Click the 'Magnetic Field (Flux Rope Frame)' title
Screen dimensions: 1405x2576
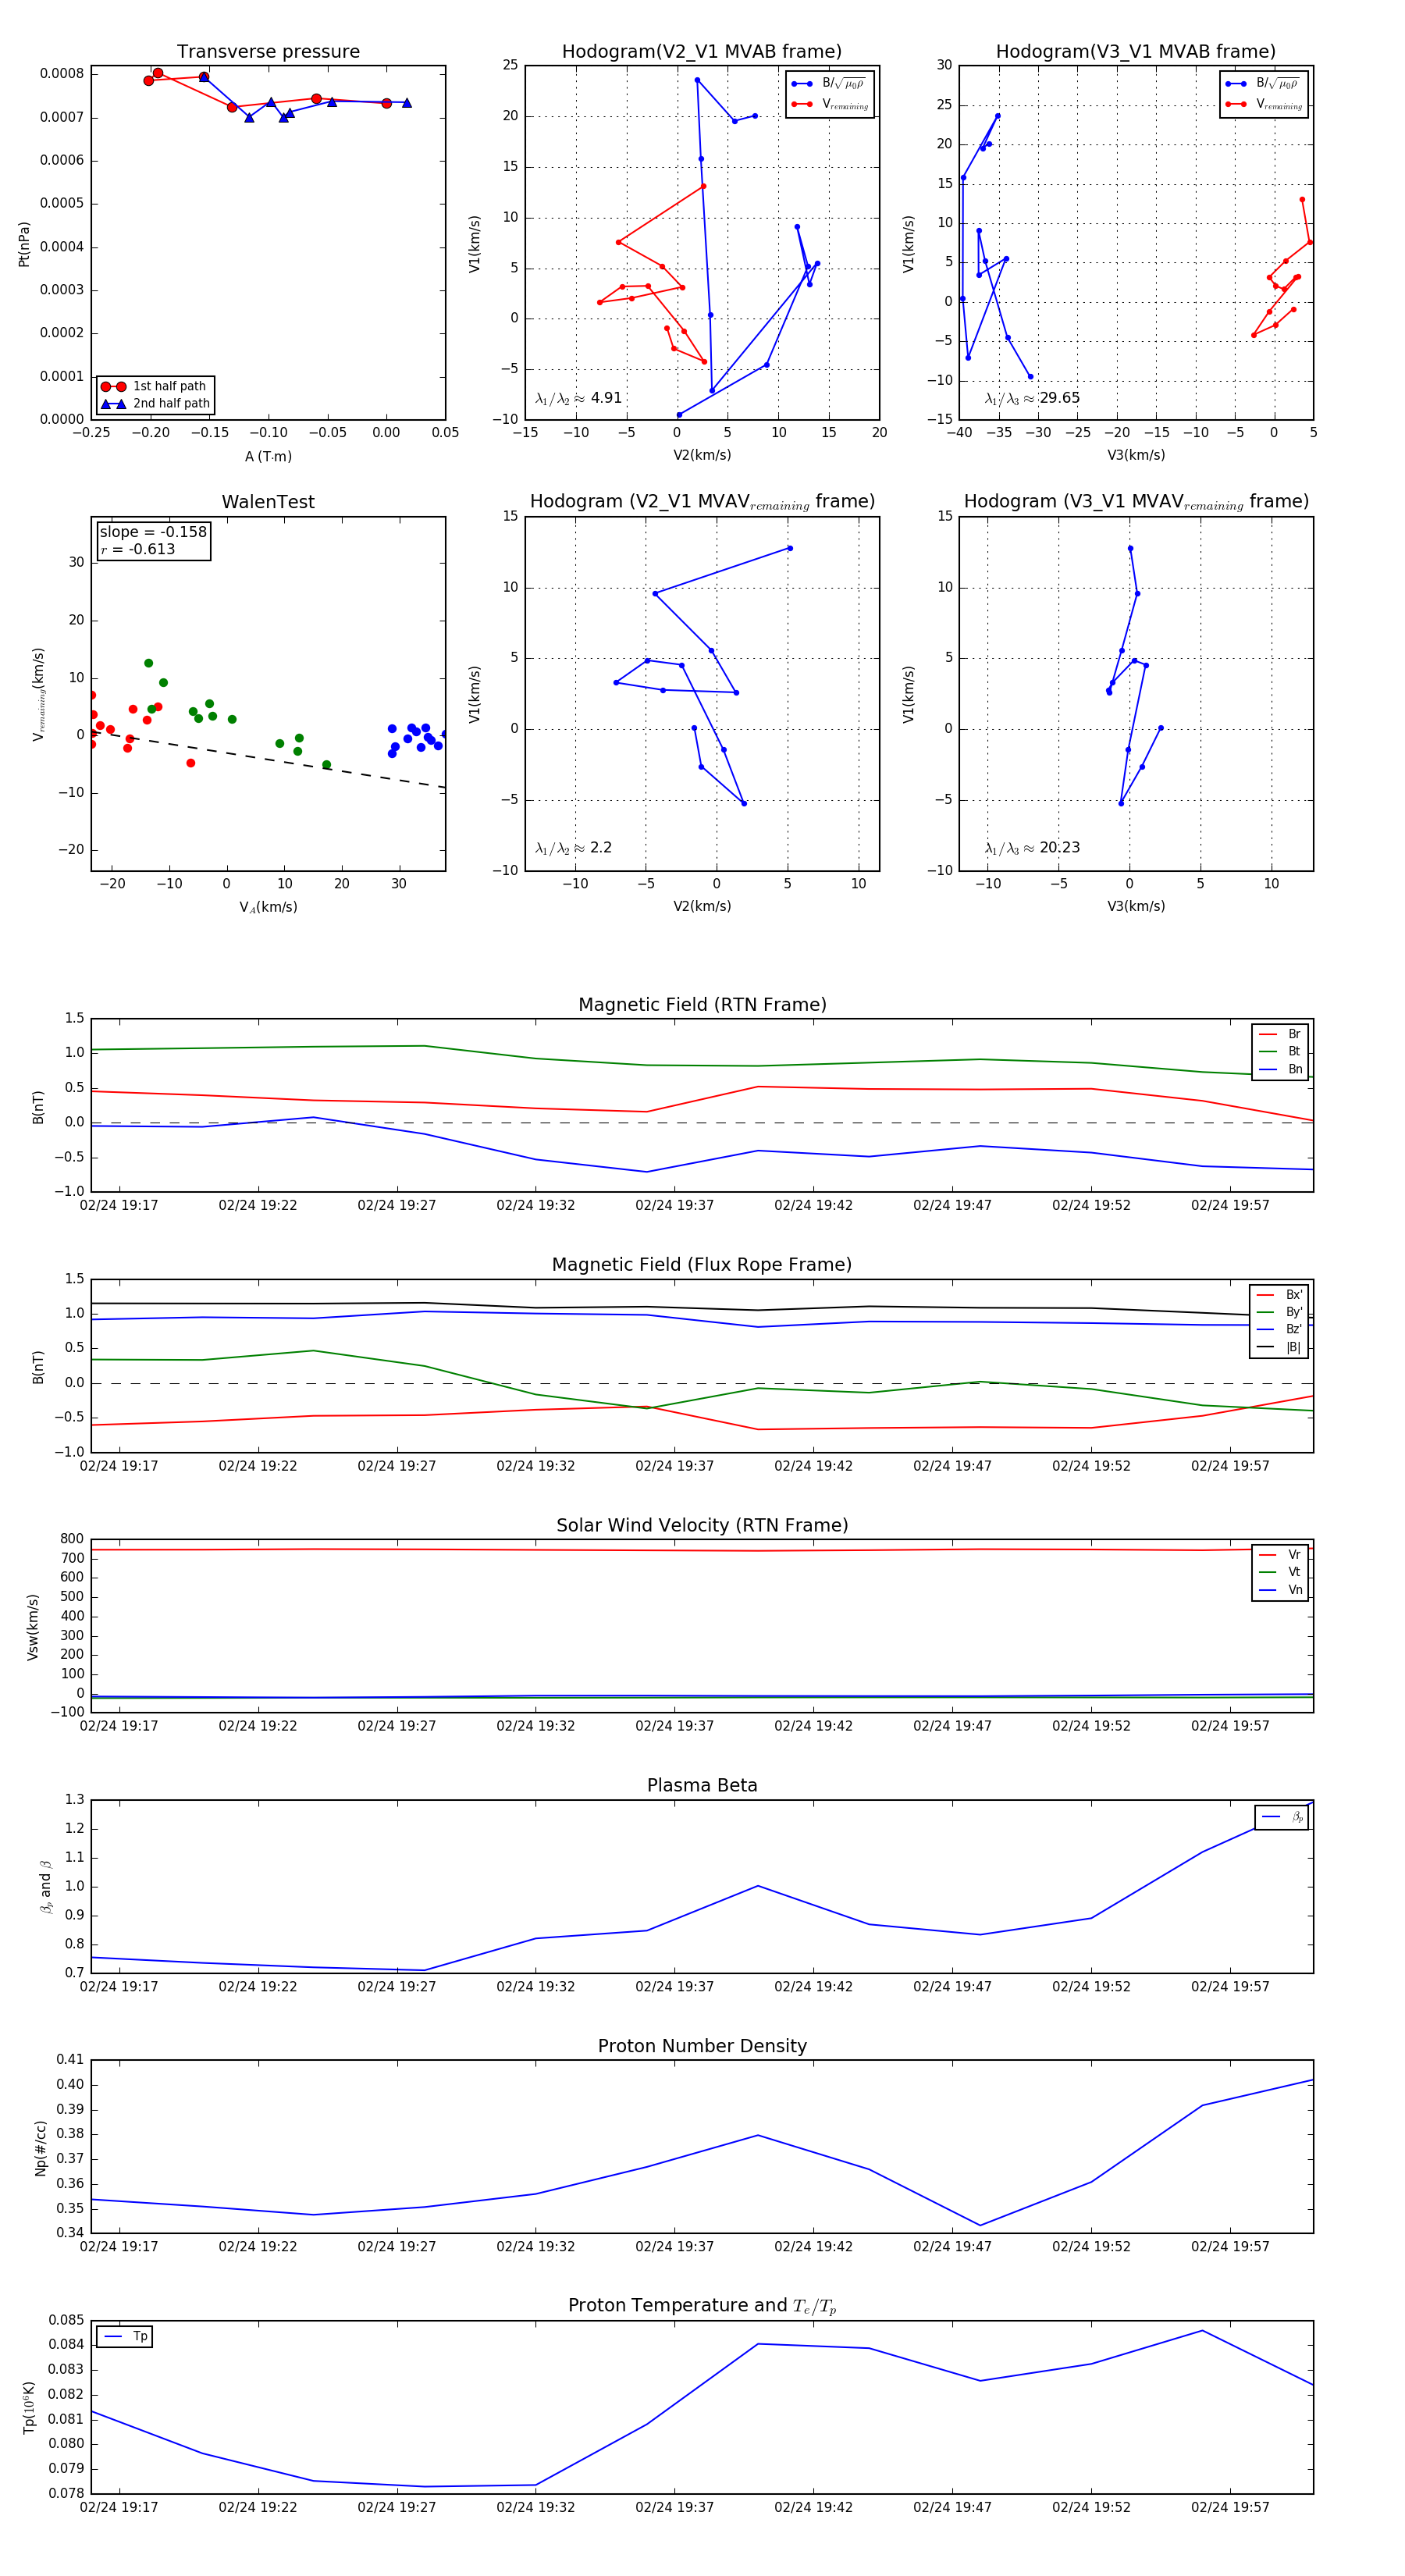pyautogui.click(x=702, y=1265)
